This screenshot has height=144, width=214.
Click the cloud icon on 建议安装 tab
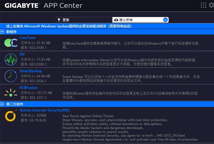click(116, 20)
